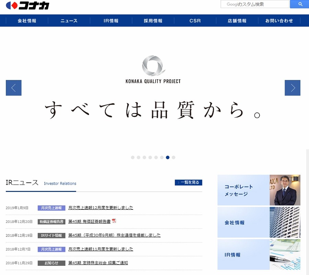Image resolution: width=309 pixels, height=275 pixels.
Task: Click the IRサイト情報 category tag
Action: [51, 236]
